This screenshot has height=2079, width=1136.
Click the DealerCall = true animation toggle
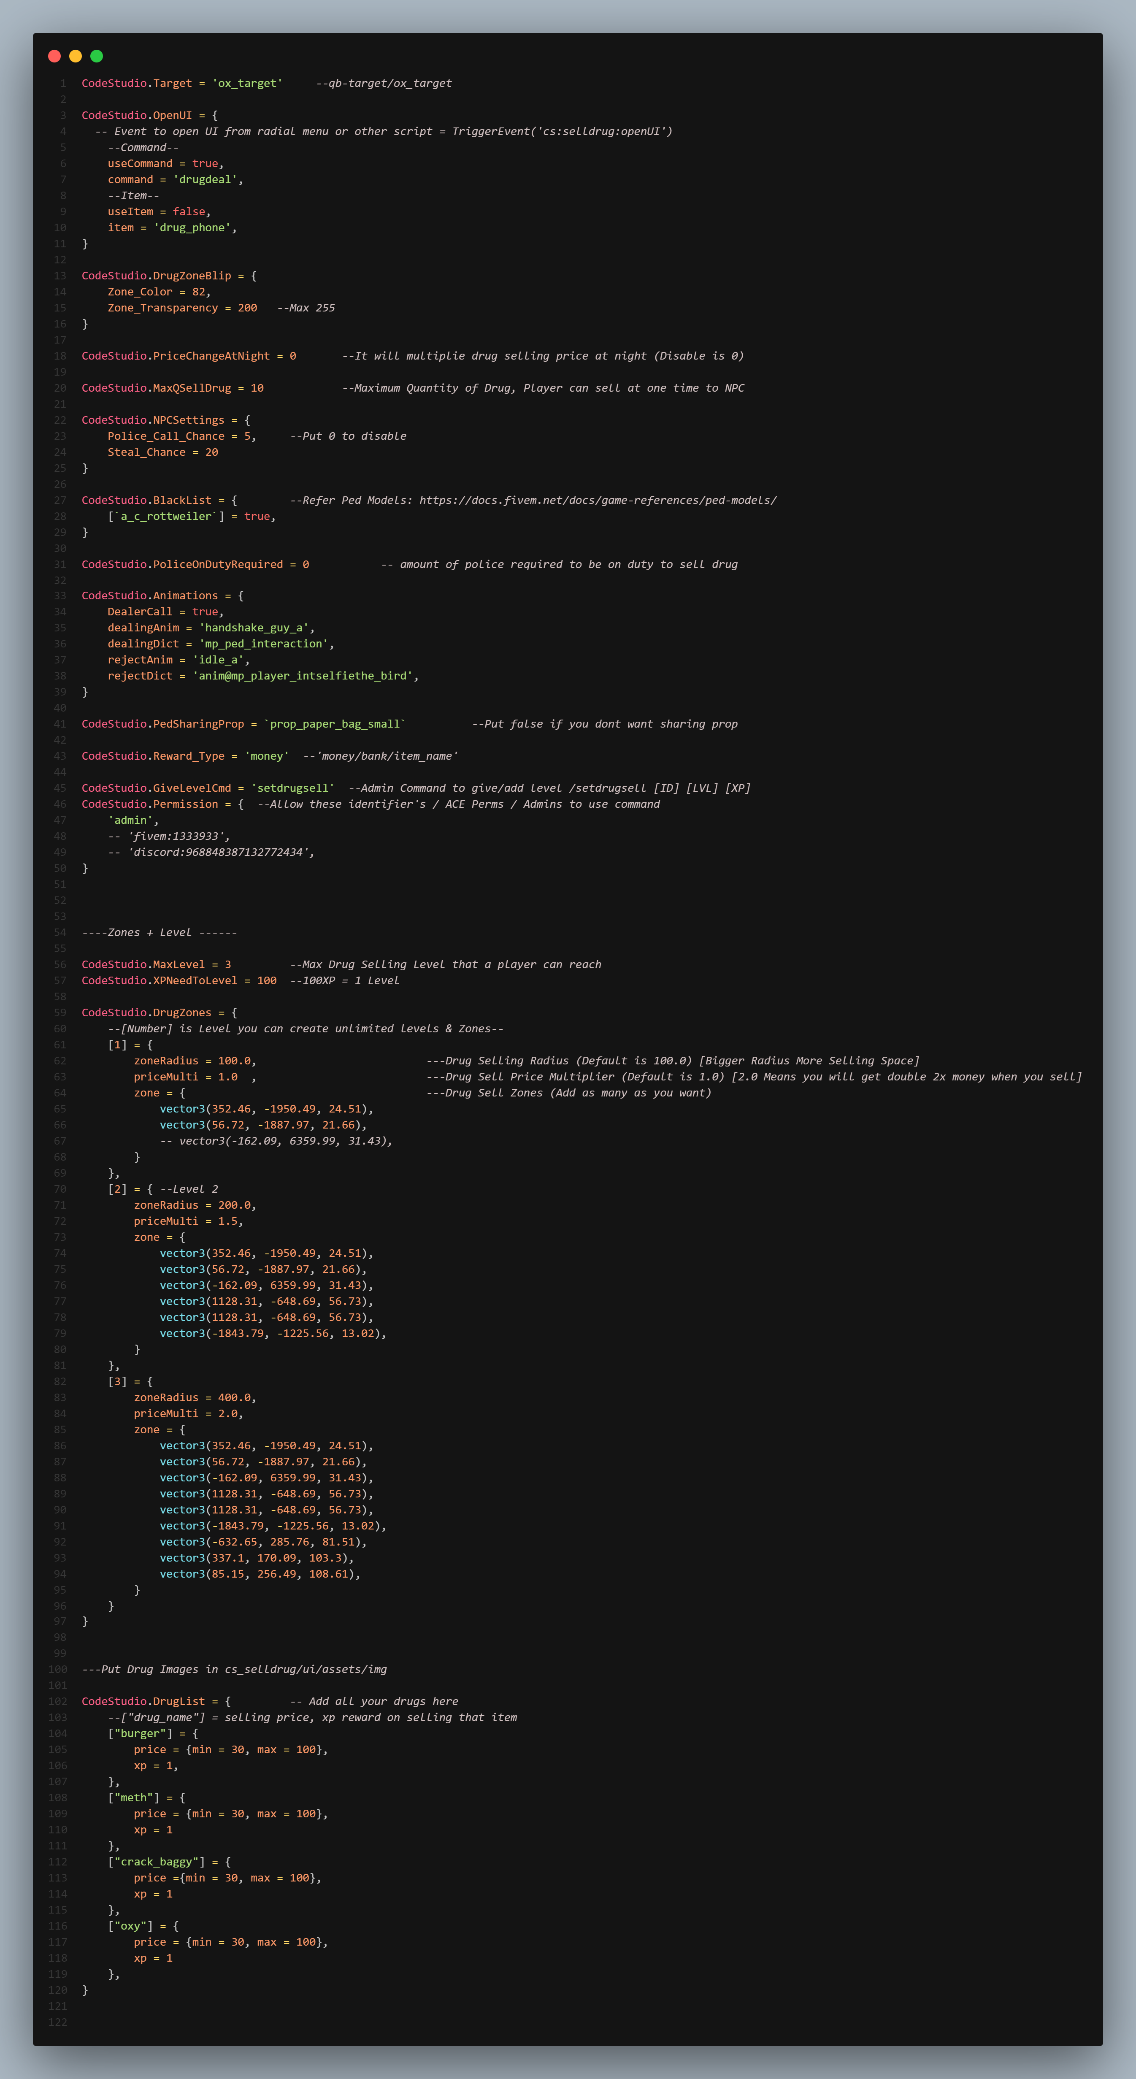(158, 611)
